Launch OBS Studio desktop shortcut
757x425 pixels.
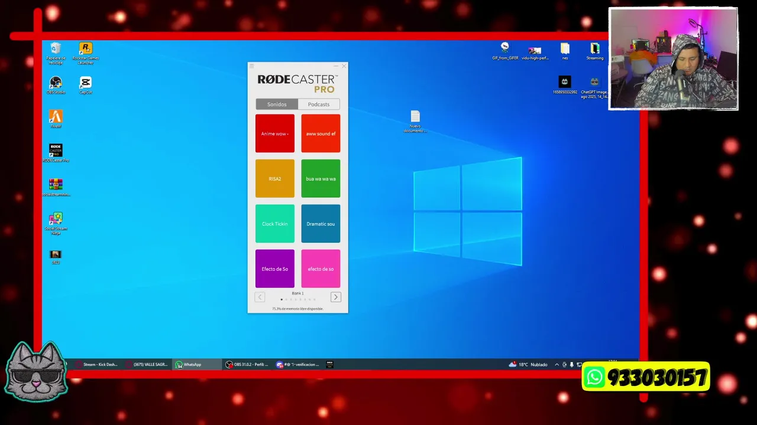click(56, 85)
